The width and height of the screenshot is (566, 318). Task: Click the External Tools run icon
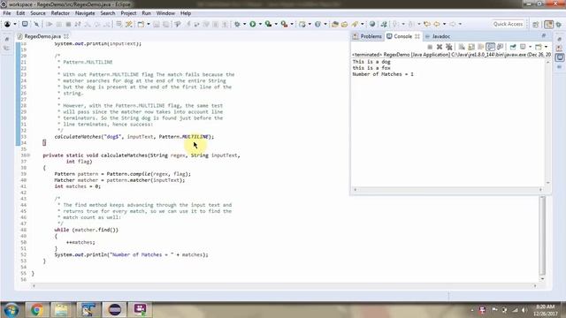(x=285, y=24)
